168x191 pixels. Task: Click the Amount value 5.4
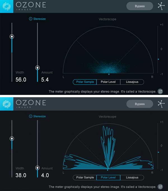[45, 80]
